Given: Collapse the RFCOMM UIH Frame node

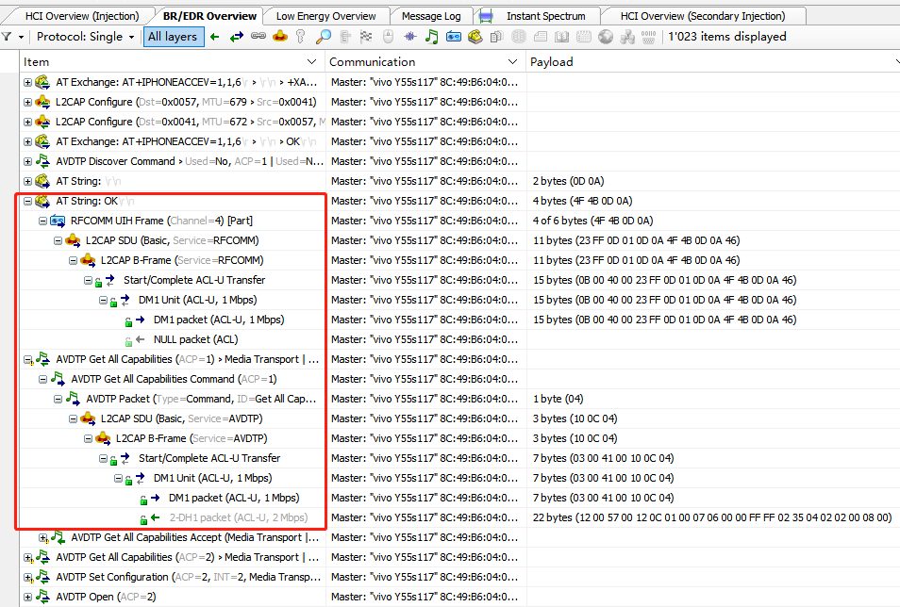Looking at the screenshot, I should [x=43, y=221].
